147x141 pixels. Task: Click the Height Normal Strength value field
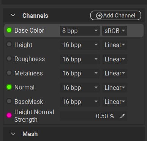pyautogui.click(x=93, y=116)
